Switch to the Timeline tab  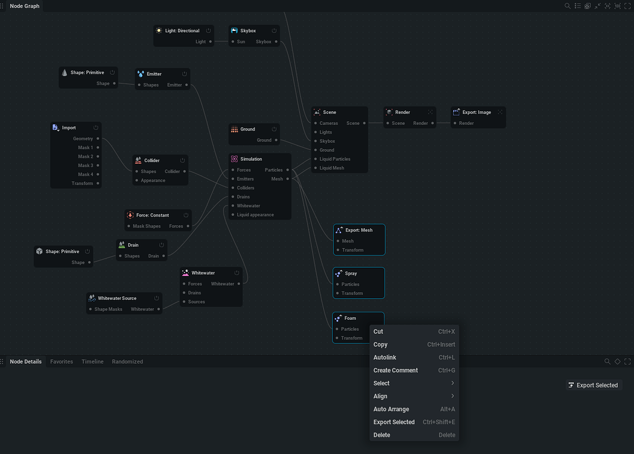(92, 362)
